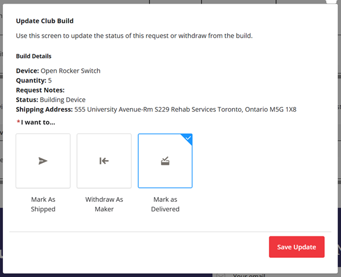Click the Status value "Building Device"

[x=63, y=100]
